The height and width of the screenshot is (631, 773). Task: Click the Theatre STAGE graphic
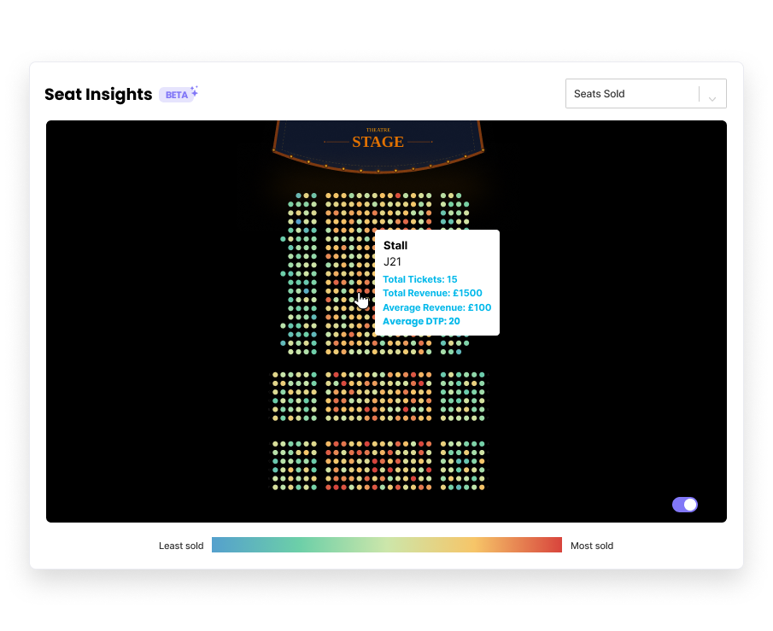(x=378, y=146)
